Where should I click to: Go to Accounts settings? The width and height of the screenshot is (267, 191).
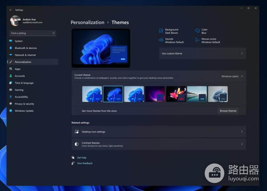(x=20, y=76)
